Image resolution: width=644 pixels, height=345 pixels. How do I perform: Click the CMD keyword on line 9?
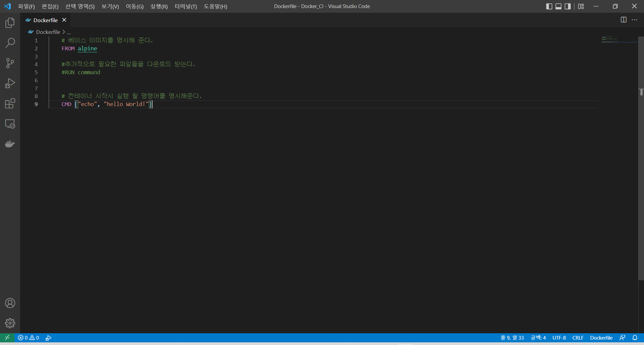click(x=66, y=104)
